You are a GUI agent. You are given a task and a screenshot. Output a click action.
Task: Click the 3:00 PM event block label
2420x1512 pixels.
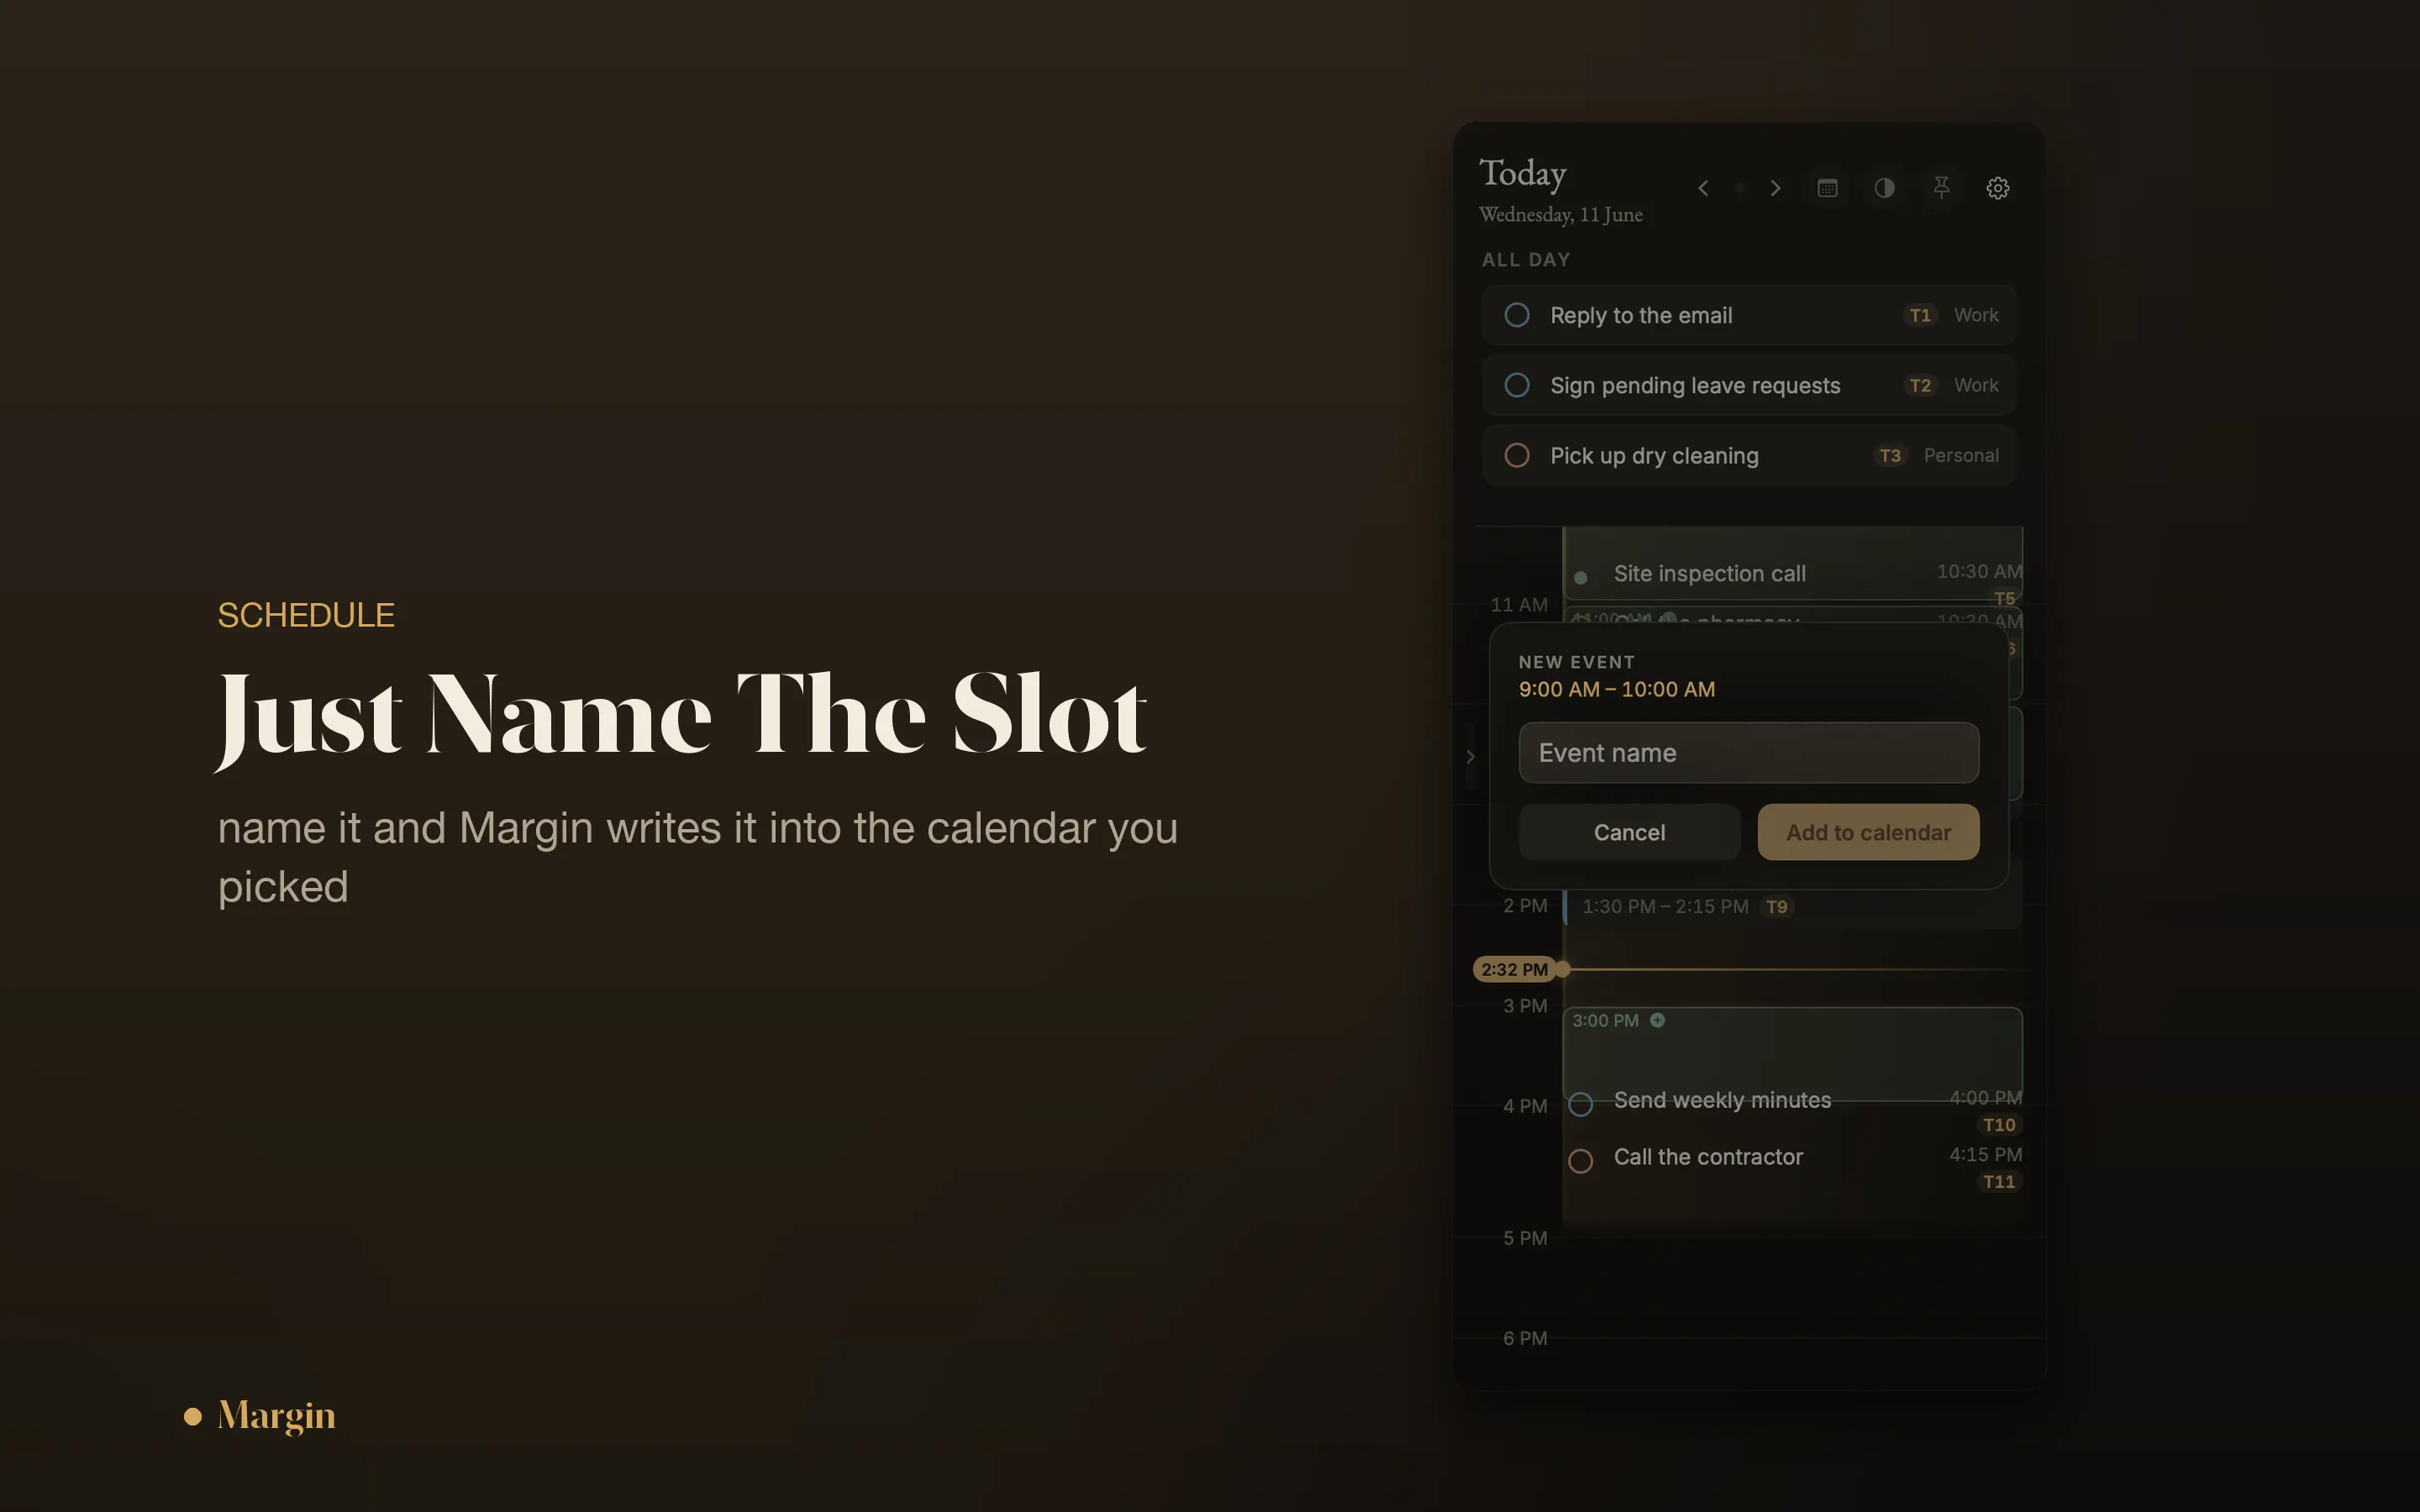pyautogui.click(x=1605, y=1020)
